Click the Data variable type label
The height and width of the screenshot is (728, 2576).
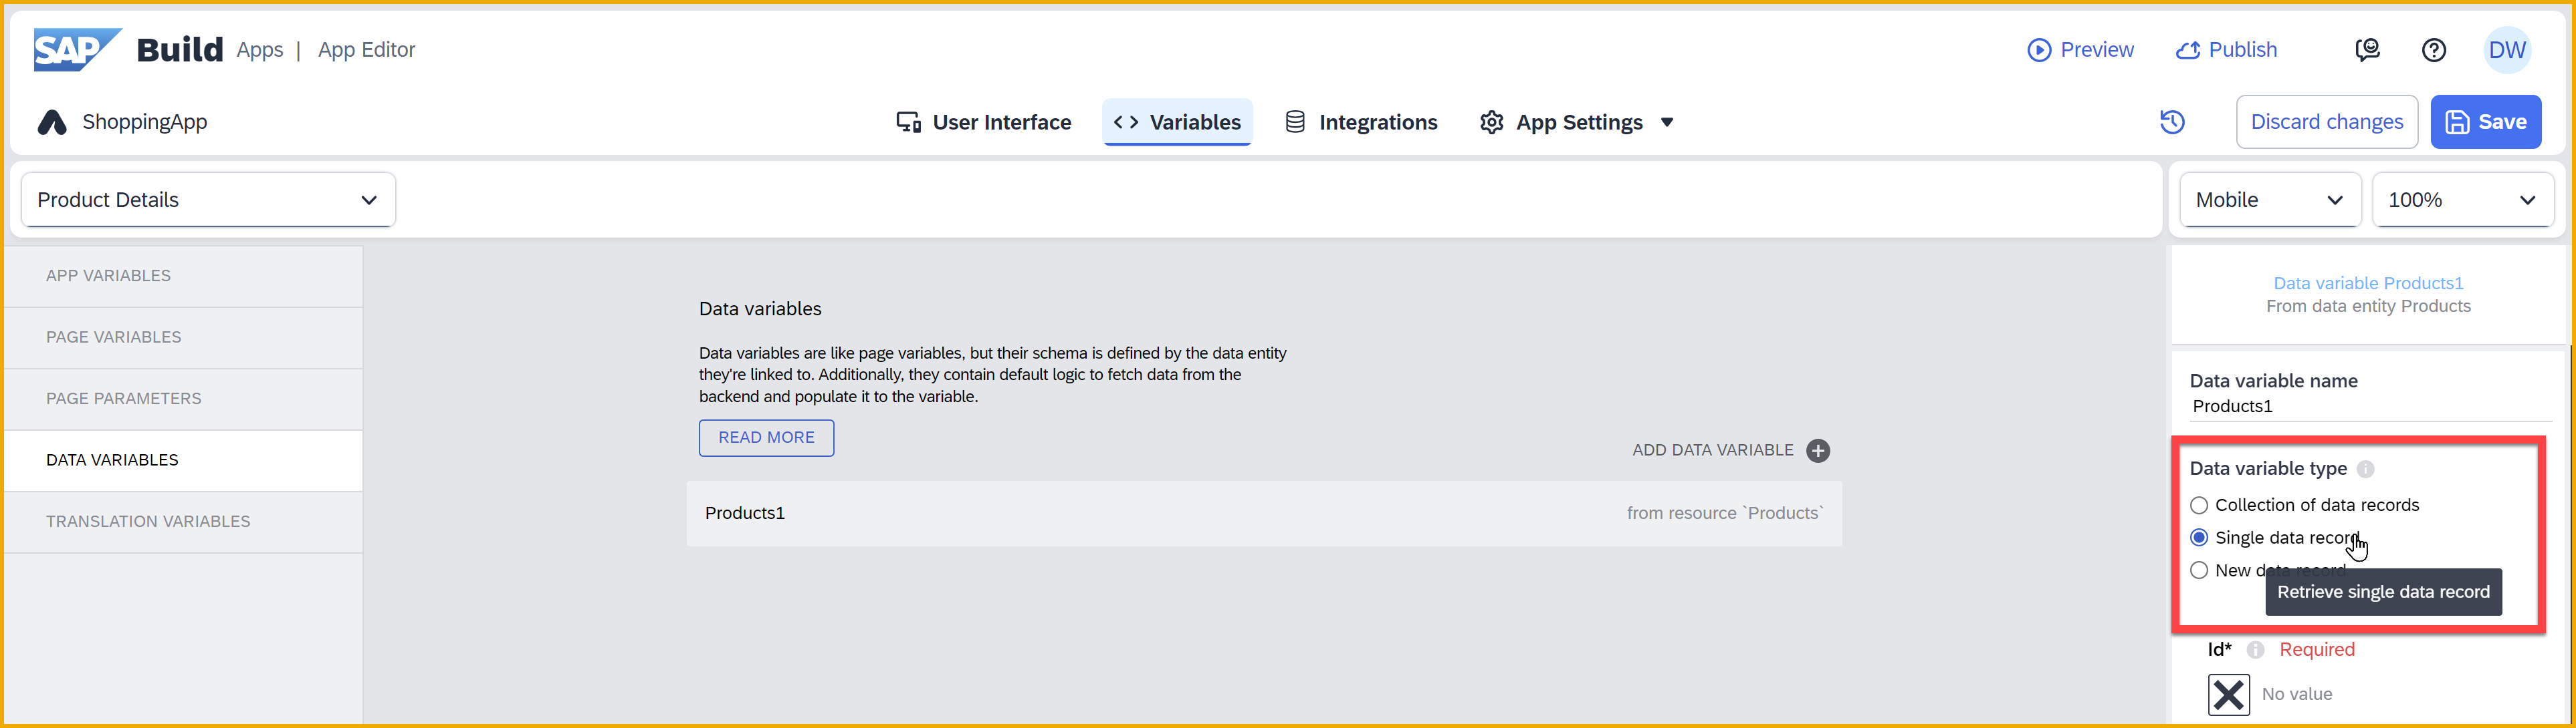[2268, 468]
